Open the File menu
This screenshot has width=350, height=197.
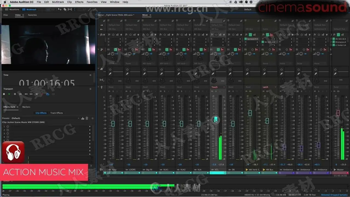pyautogui.click(x=39, y=2)
